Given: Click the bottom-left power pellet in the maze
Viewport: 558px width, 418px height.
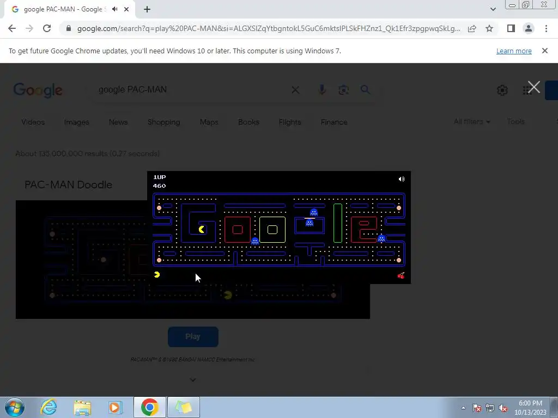Looking at the screenshot, I should pos(159,260).
